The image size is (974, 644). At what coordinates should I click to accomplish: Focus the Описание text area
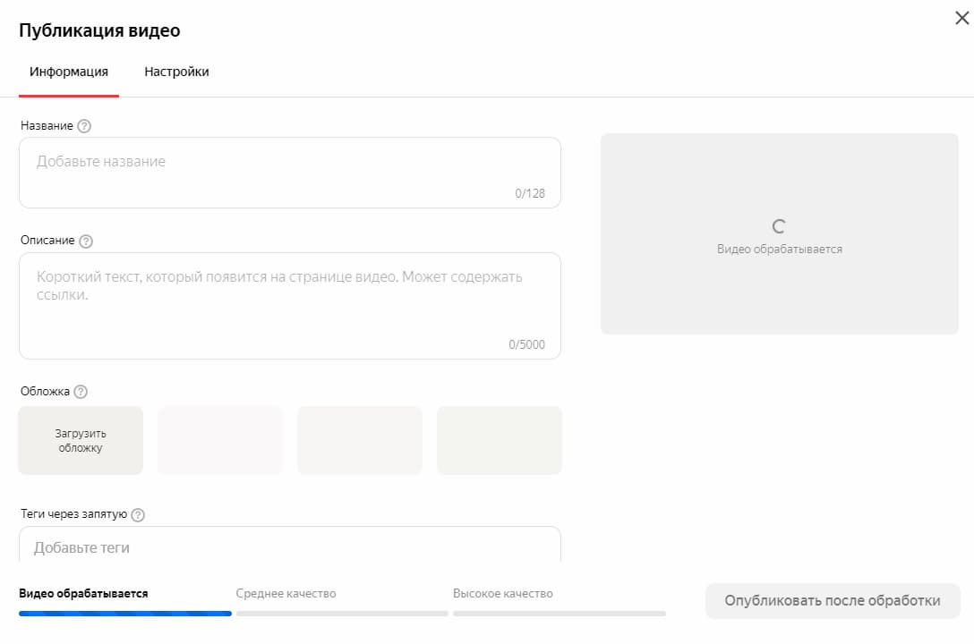pyautogui.click(x=289, y=295)
